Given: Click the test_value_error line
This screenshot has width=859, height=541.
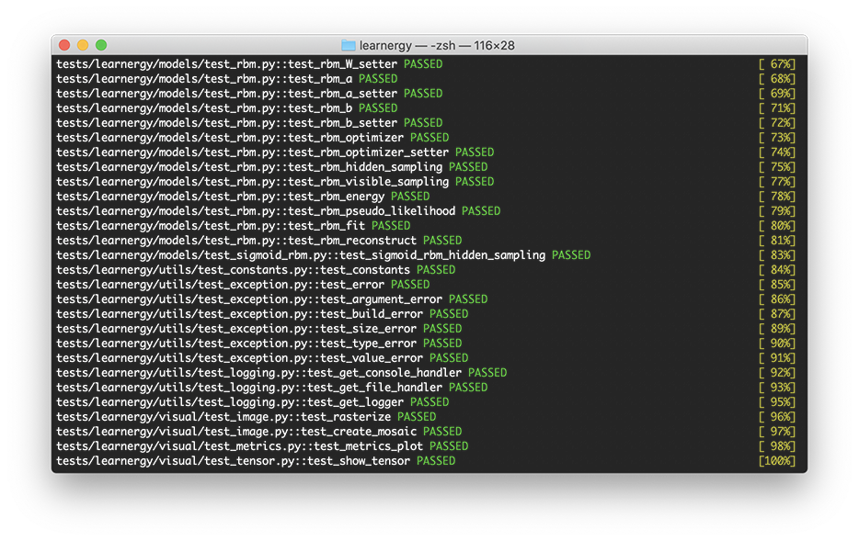Looking at the screenshot, I should click(262, 358).
